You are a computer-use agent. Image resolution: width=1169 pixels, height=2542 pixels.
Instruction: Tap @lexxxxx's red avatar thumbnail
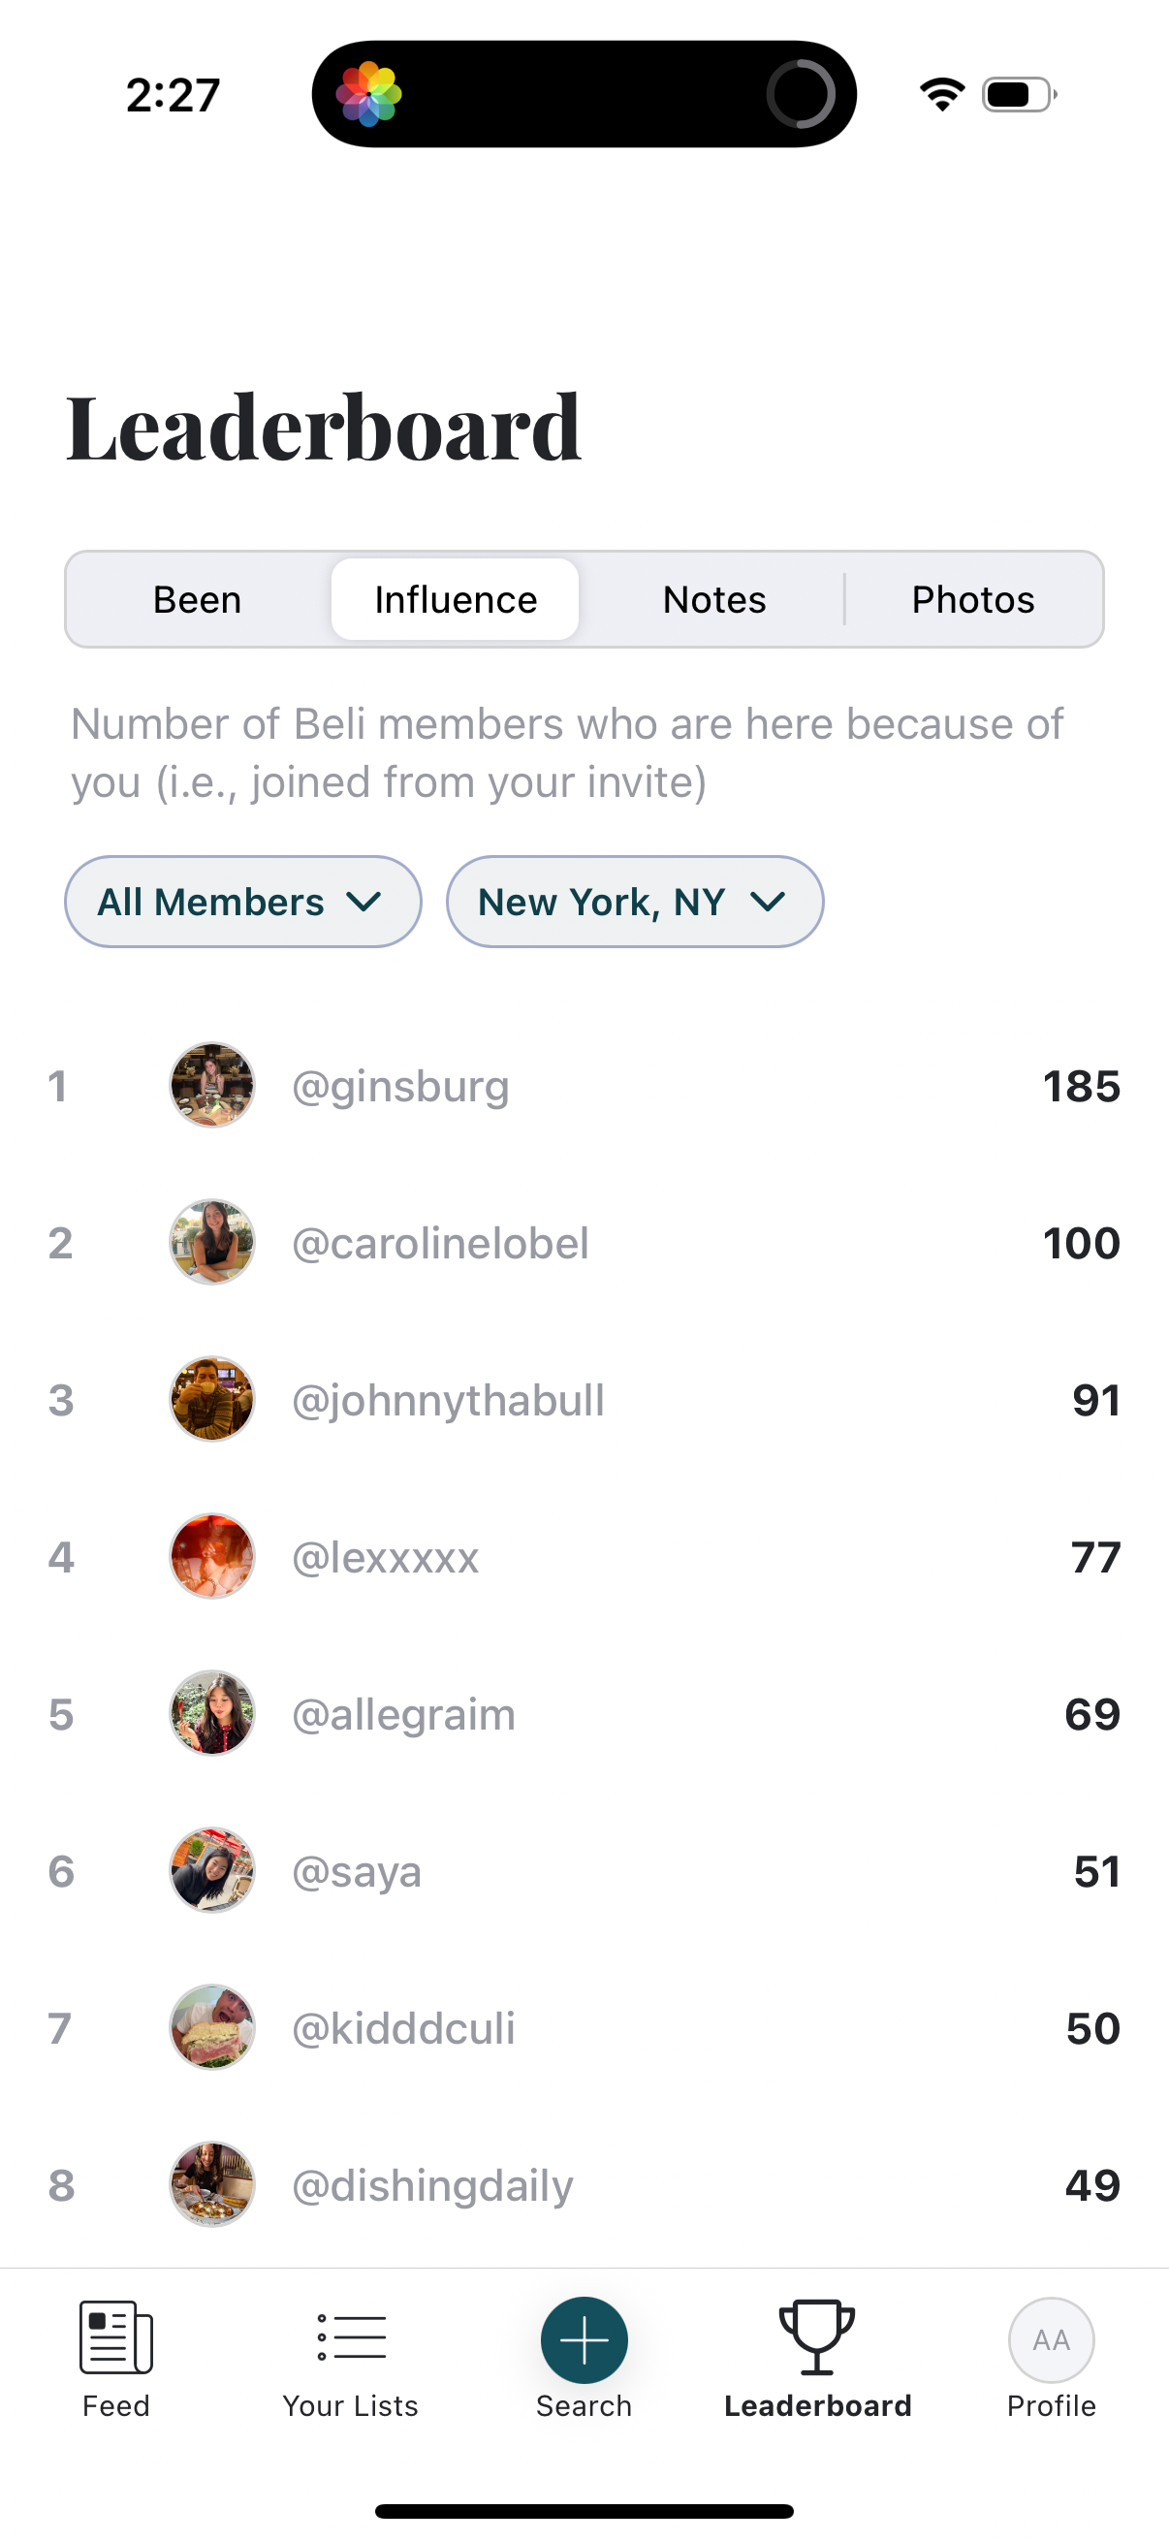pyautogui.click(x=212, y=1556)
